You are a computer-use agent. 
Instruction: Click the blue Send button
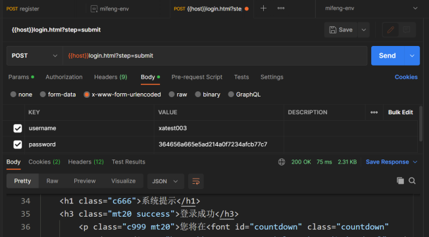pos(388,56)
